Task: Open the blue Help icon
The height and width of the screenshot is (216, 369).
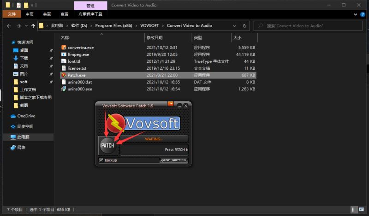Action: point(363,15)
